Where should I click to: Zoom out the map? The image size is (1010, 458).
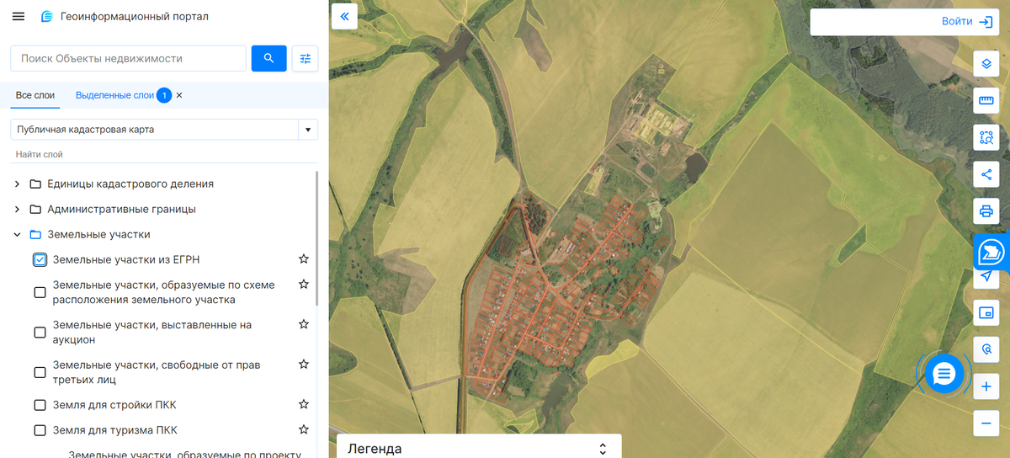pos(987,423)
